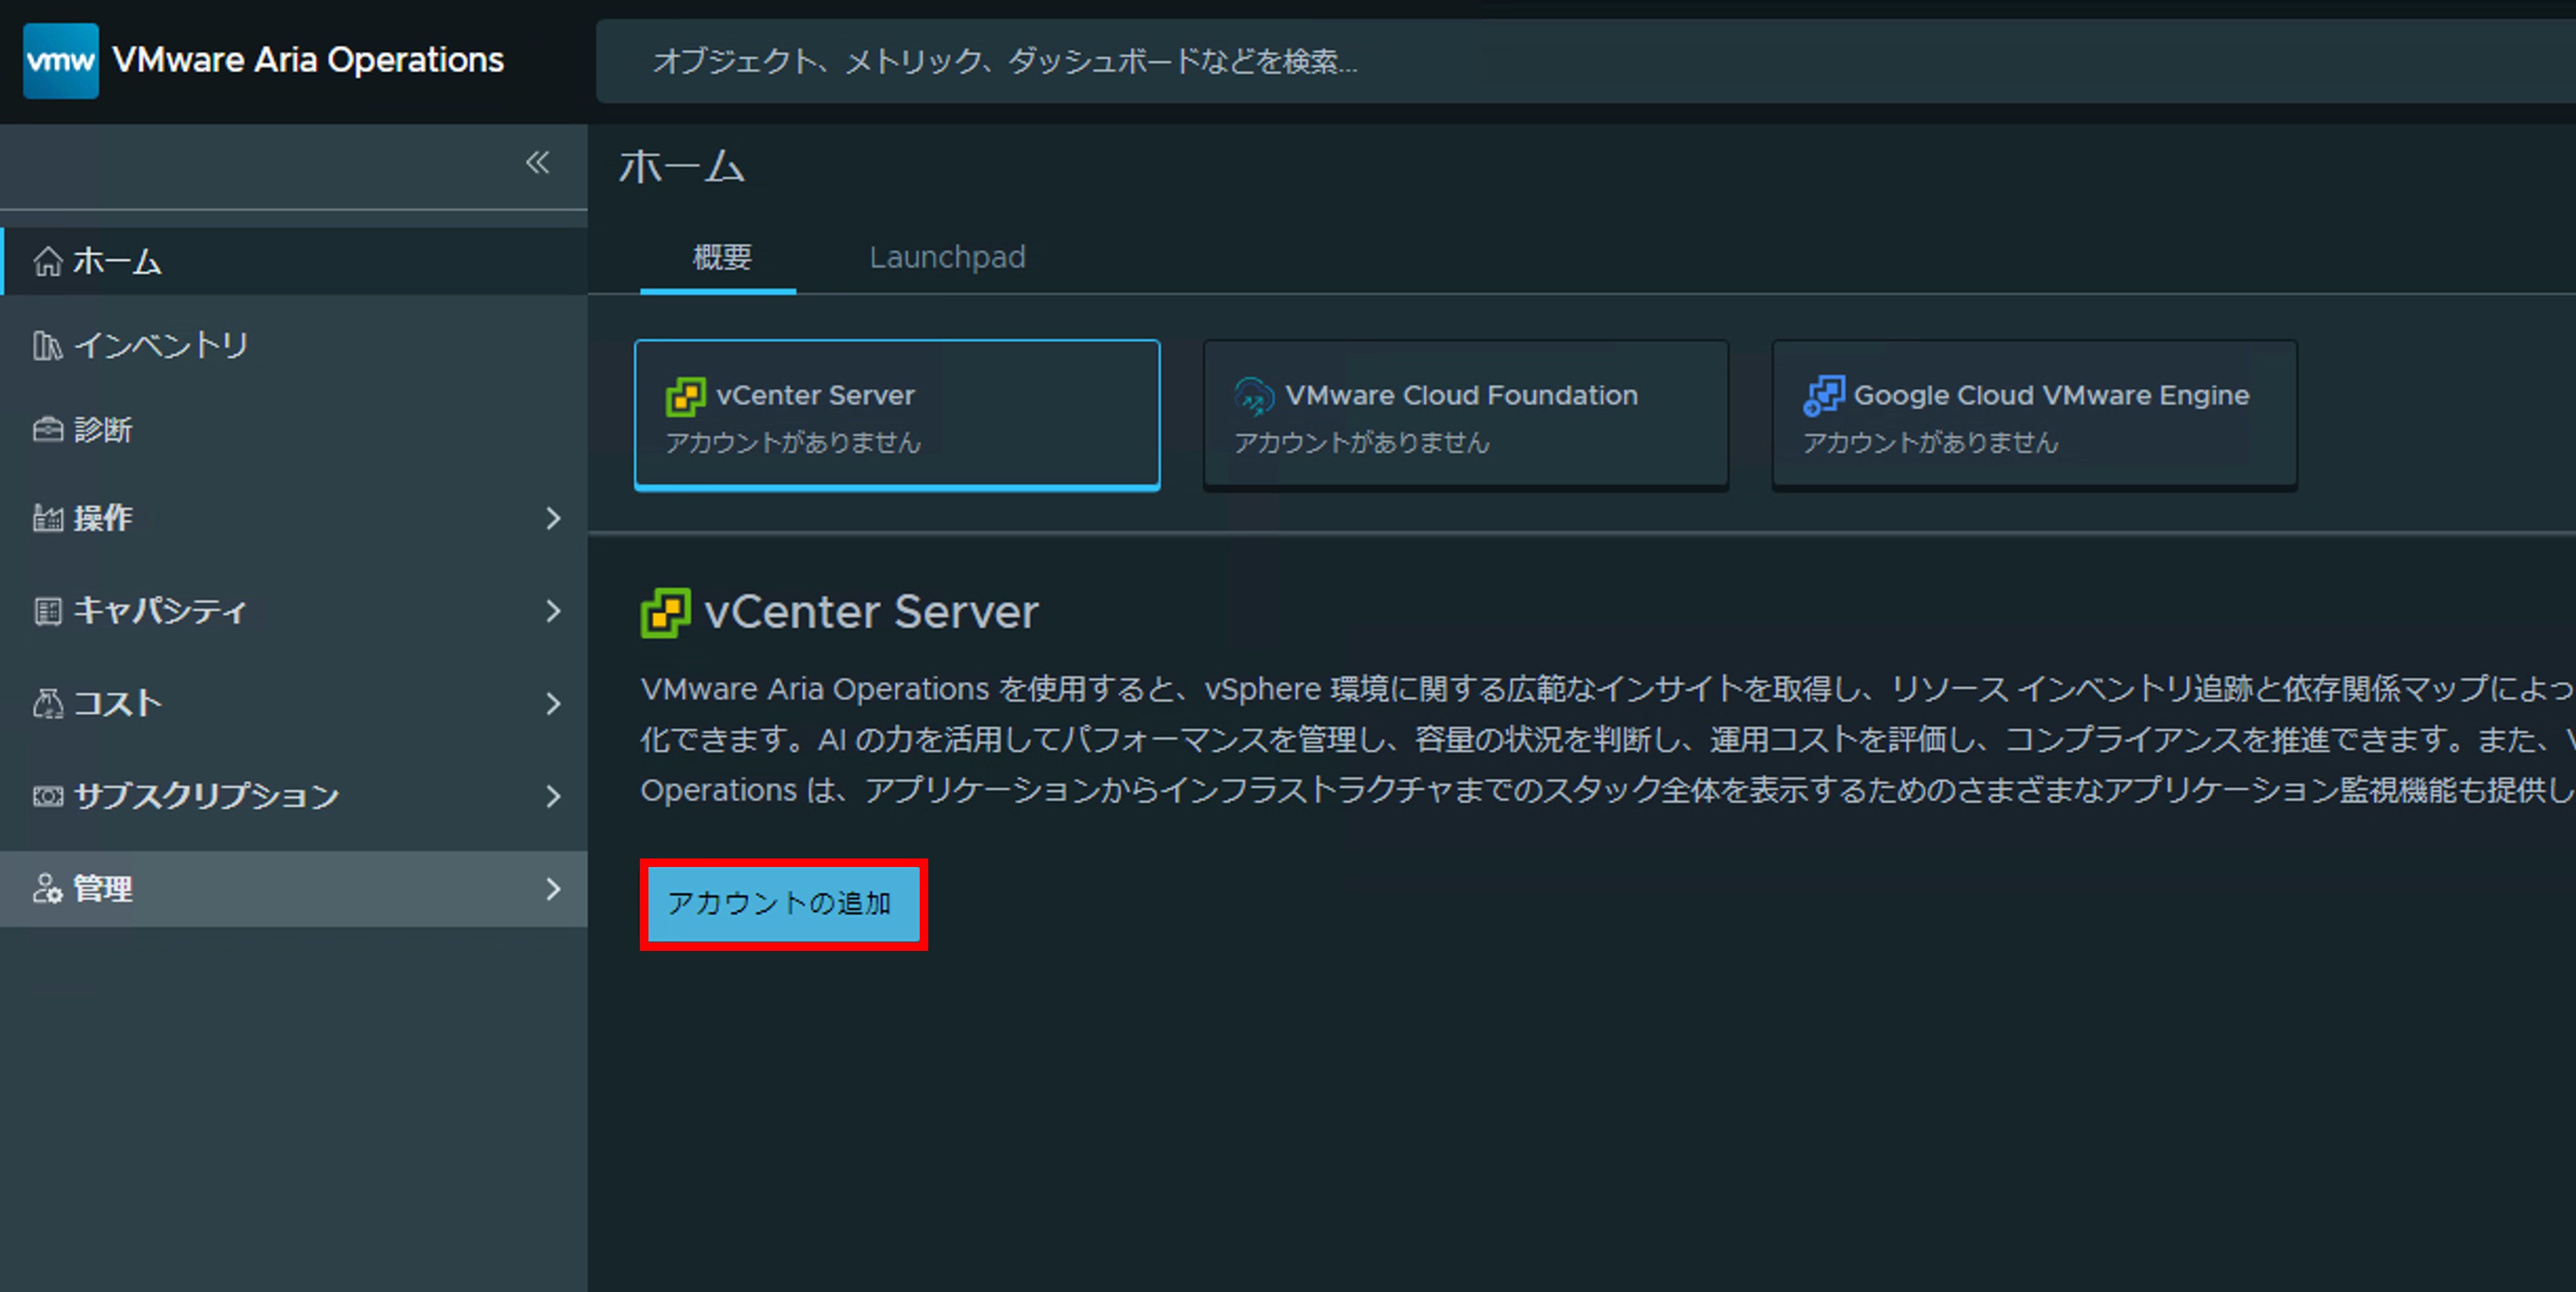Screen dimensions: 2576x1292
Task: Click the Cost (コスト) icon in the sidebar
Action: point(47,704)
